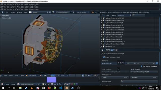Viewport: 161px width, 90px height.
Task: Toggle the green channel display in image editor
Action: (74, 84)
